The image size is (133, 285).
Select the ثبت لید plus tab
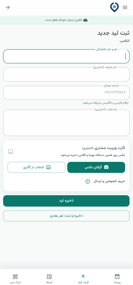pyautogui.click(x=83, y=279)
